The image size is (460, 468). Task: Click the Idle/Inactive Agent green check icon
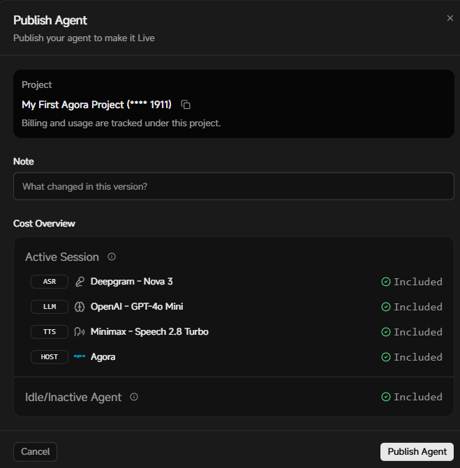(386, 397)
